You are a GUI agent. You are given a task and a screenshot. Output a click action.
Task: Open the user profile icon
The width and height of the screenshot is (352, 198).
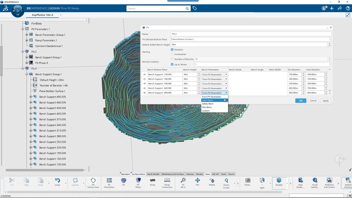coord(324,8)
